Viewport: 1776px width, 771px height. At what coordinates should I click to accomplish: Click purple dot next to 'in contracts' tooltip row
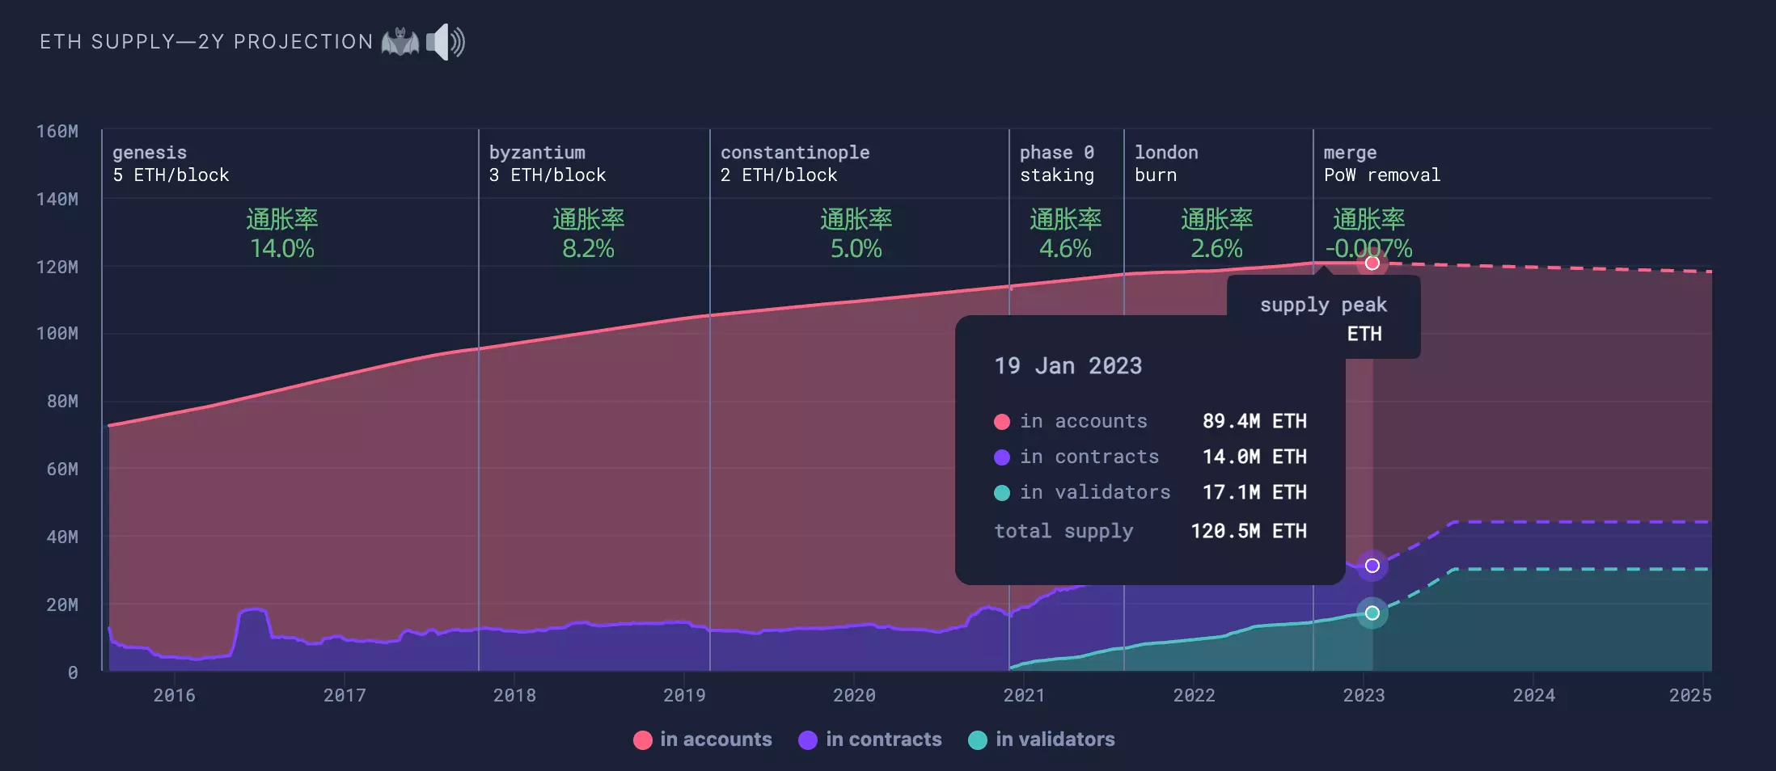(1001, 457)
